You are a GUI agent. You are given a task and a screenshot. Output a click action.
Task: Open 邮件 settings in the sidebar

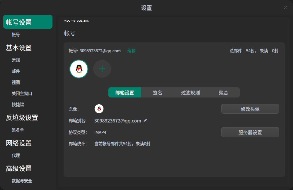tap(16, 71)
